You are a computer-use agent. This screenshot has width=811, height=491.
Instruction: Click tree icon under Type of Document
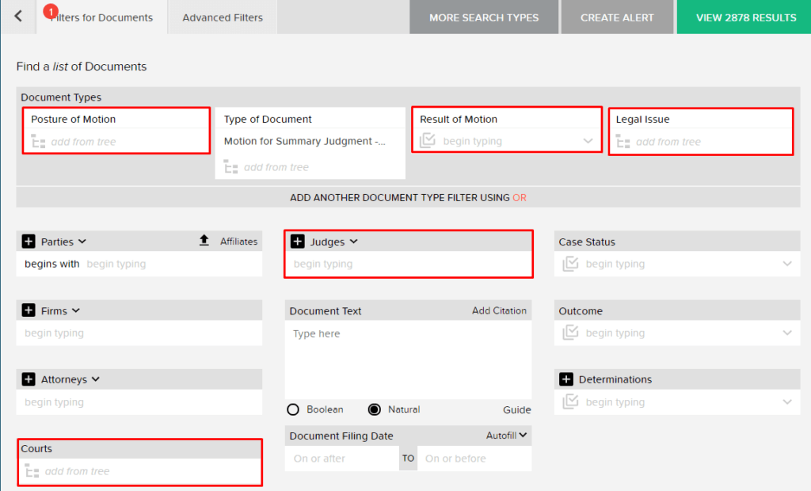click(x=230, y=166)
